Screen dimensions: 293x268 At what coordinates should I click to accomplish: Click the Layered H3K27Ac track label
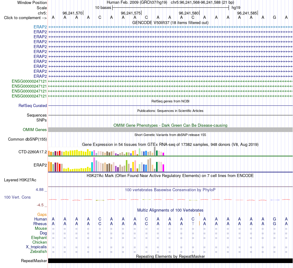pos(20,180)
